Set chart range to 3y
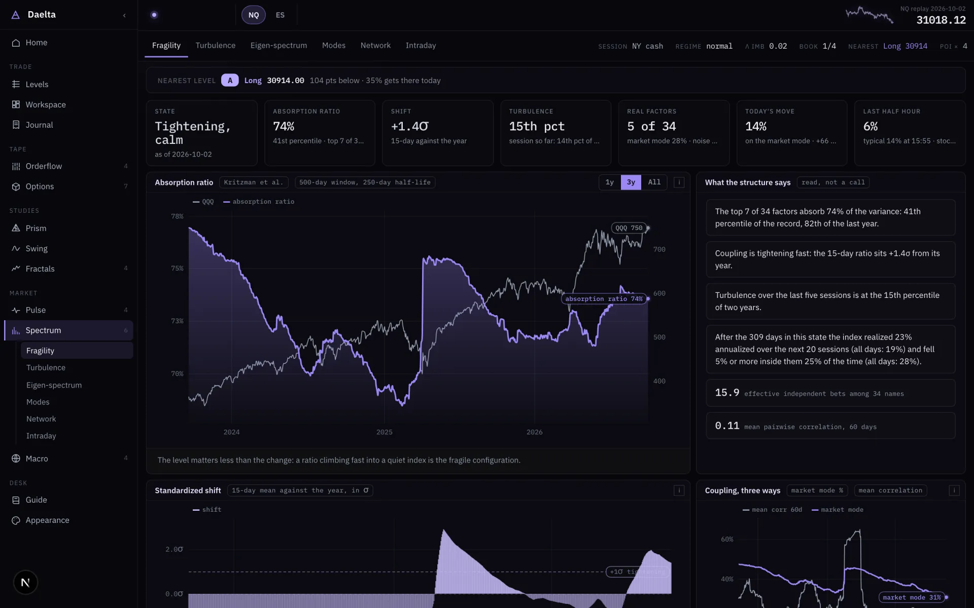 pyautogui.click(x=631, y=182)
